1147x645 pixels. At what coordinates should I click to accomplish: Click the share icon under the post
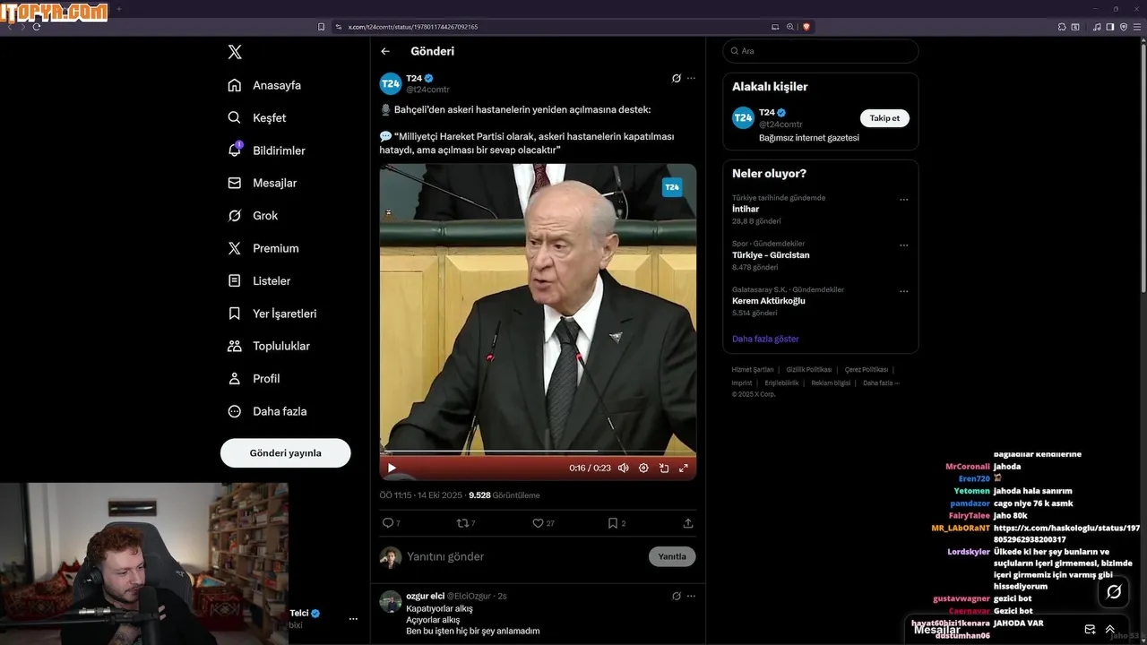click(x=688, y=523)
